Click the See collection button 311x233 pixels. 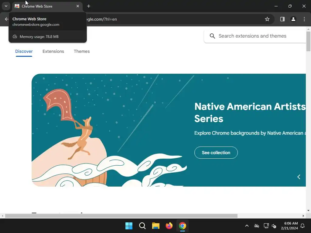[216, 153]
